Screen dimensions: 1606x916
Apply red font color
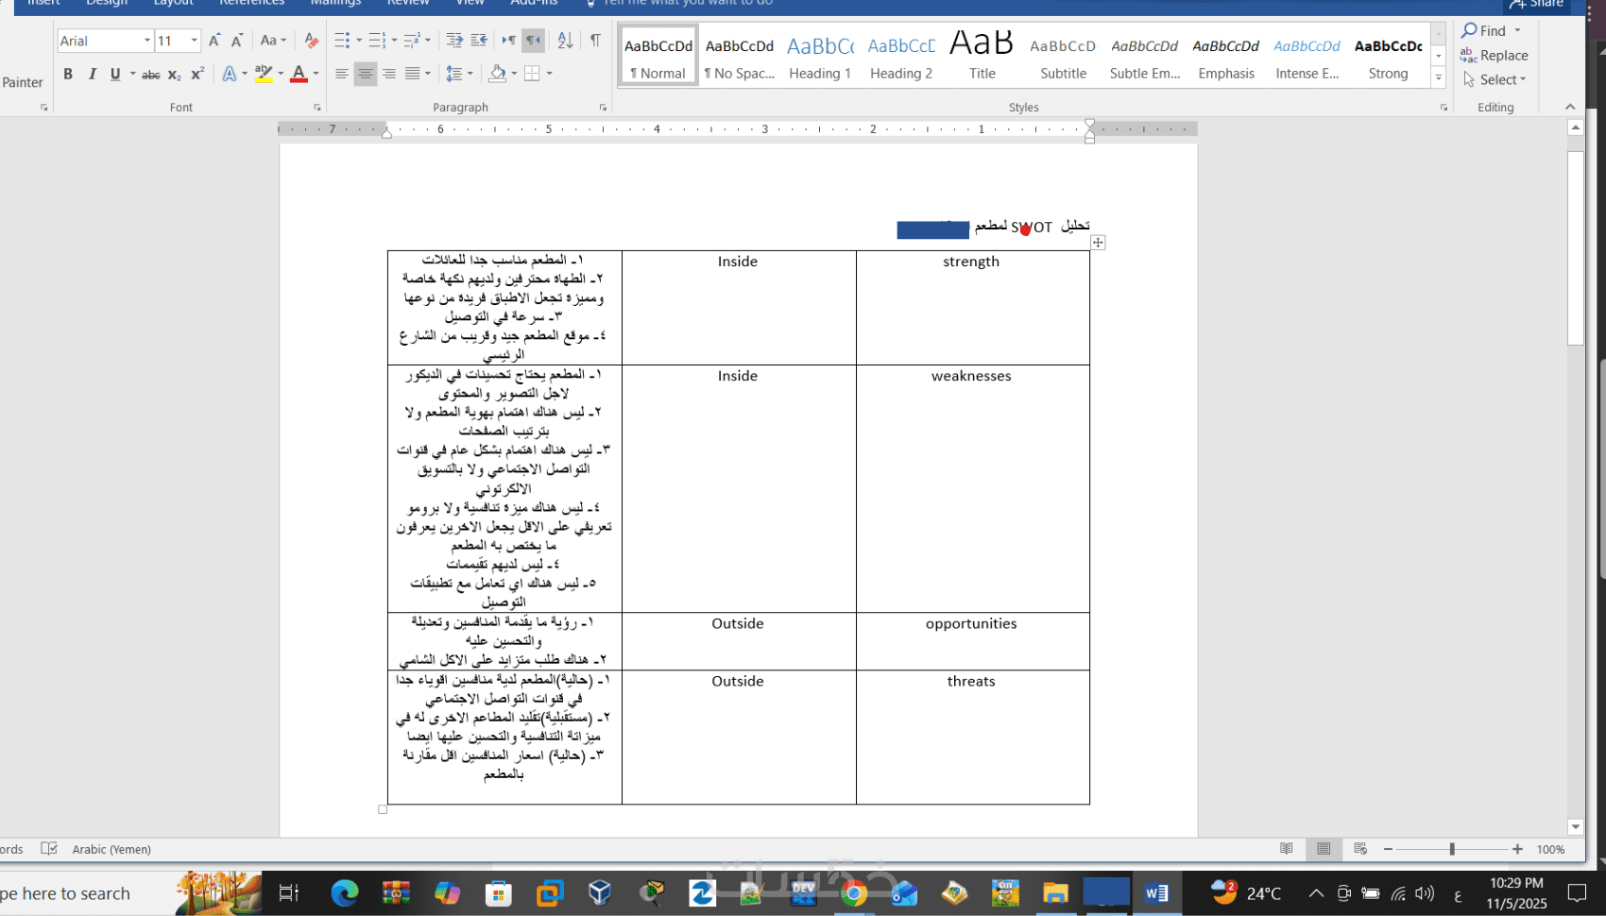tap(299, 74)
